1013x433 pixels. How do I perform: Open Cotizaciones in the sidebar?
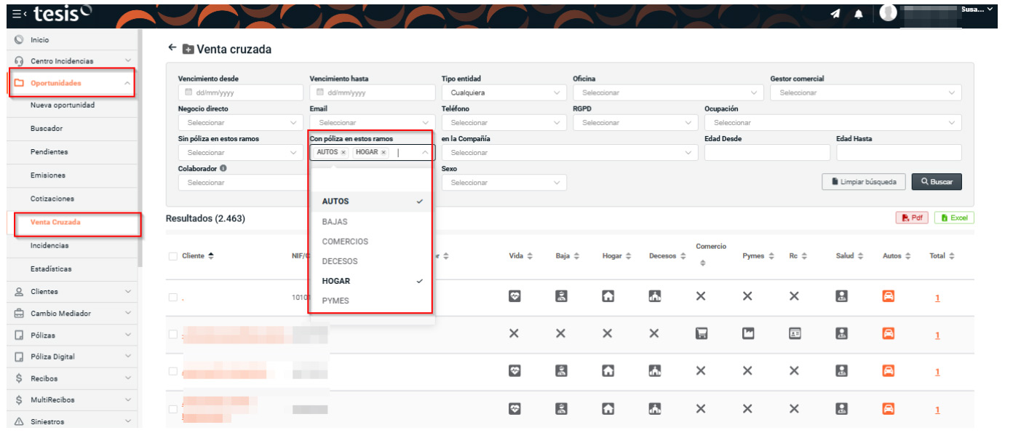click(x=52, y=199)
